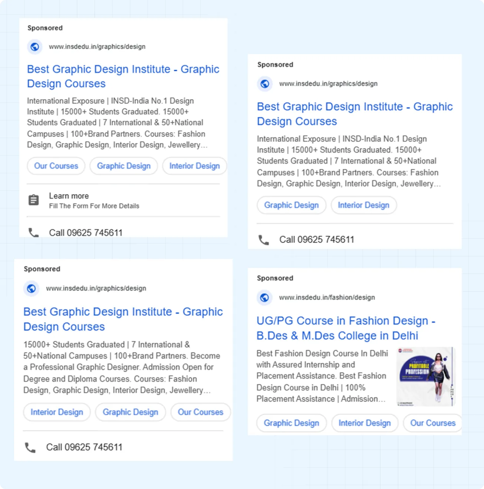Click "Interior Design" chip in the two-chip ad

click(363, 205)
